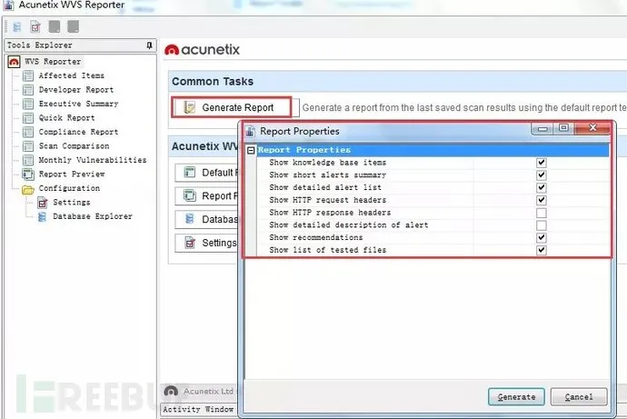Click the Scan Comparison page icon

(28, 146)
